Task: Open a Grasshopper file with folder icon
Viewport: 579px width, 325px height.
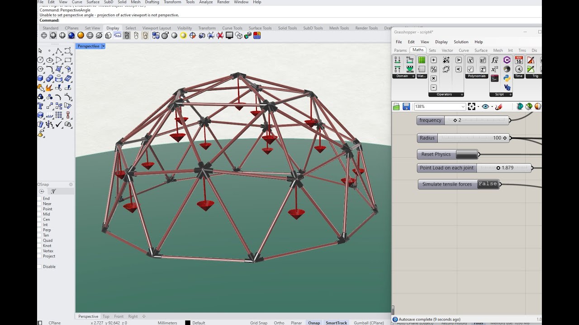Action: [x=396, y=107]
